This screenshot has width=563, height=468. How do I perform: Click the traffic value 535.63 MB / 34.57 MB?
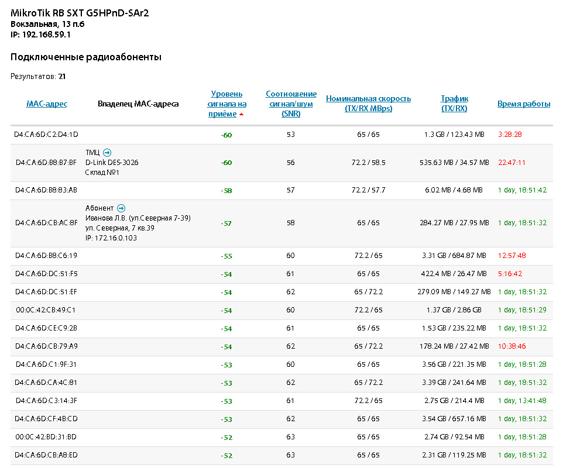454,163
